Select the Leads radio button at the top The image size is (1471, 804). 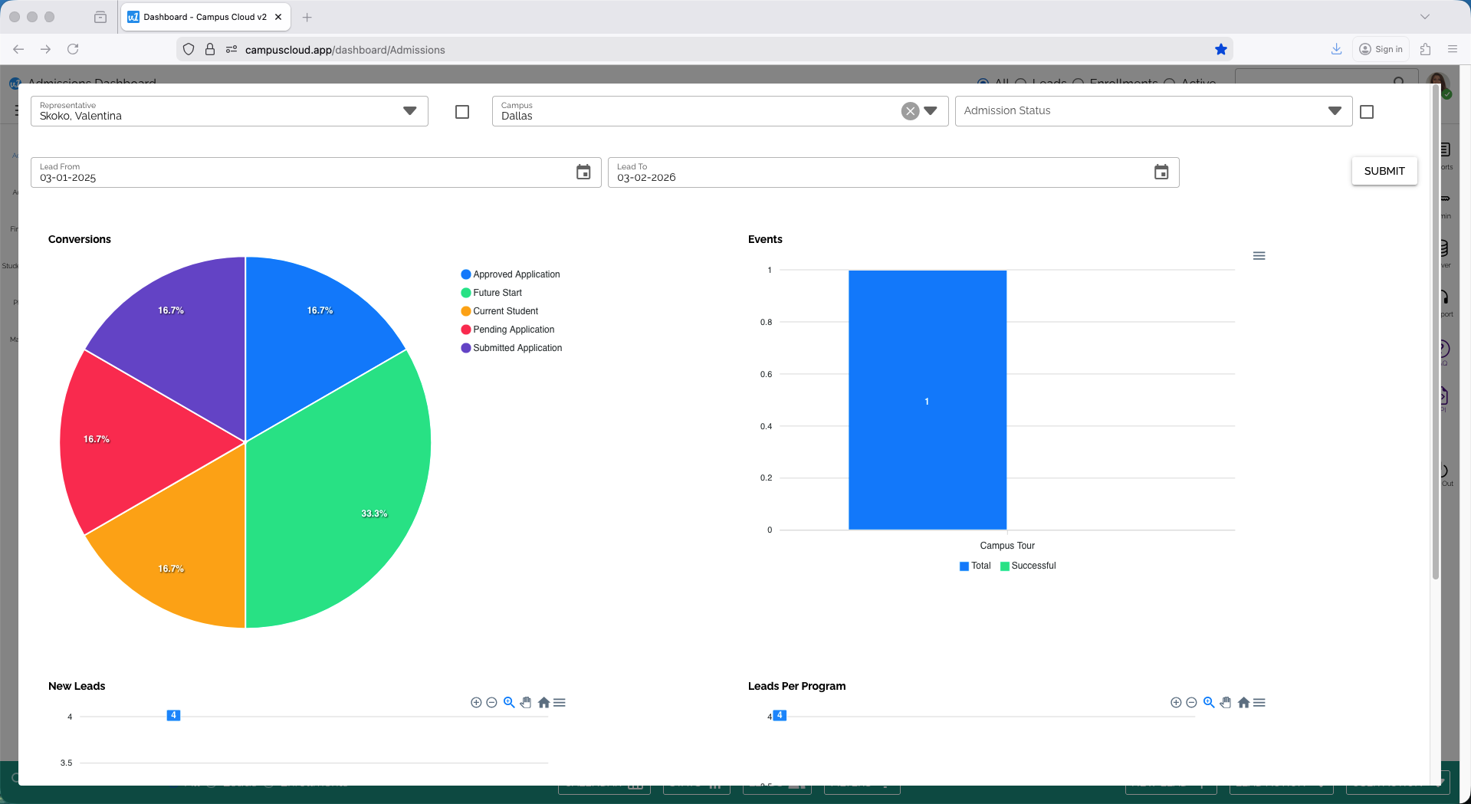coord(1021,82)
